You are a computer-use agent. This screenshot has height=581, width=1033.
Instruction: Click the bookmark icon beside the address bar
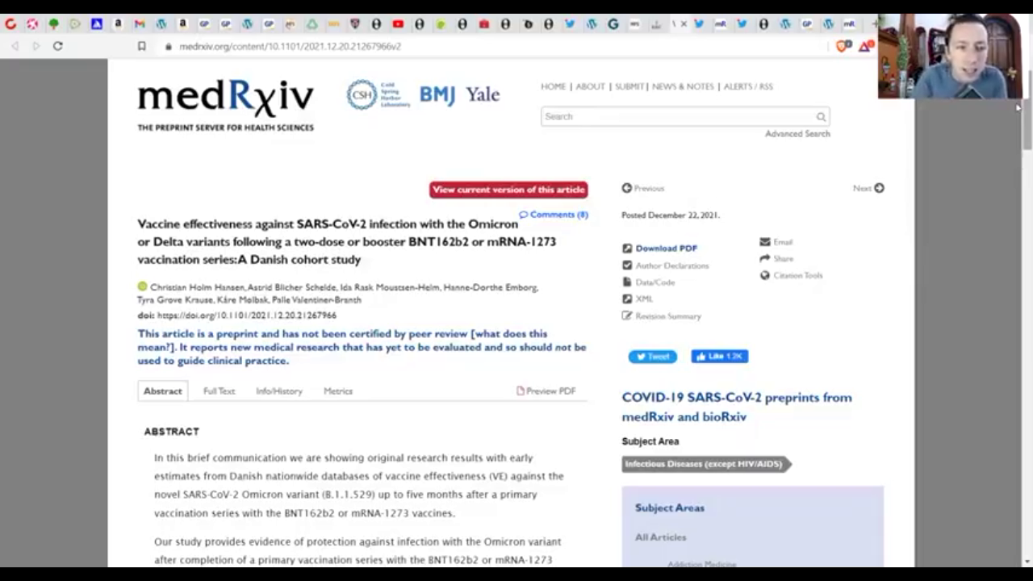141,46
